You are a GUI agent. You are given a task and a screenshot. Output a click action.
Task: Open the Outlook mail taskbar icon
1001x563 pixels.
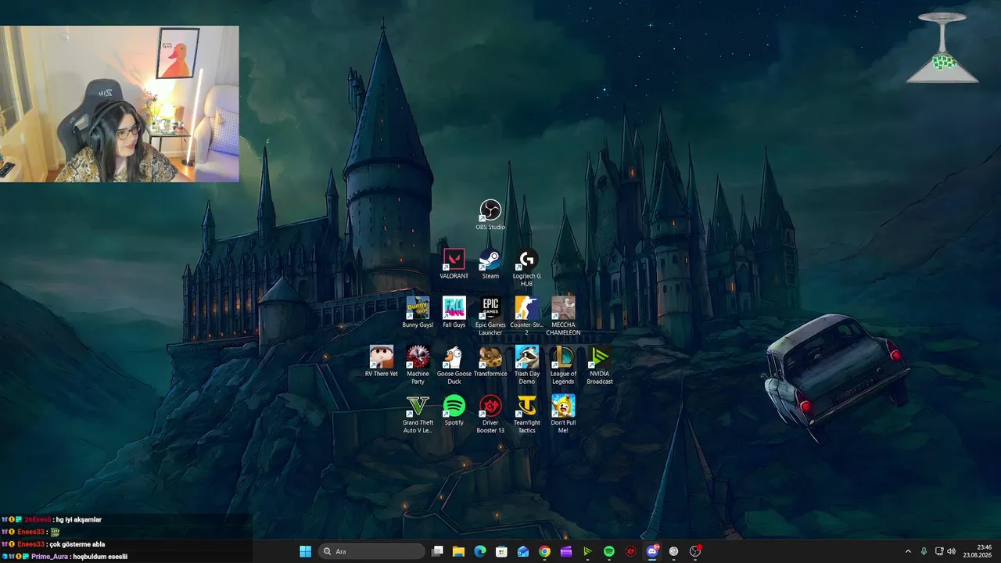tap(523, 551)
